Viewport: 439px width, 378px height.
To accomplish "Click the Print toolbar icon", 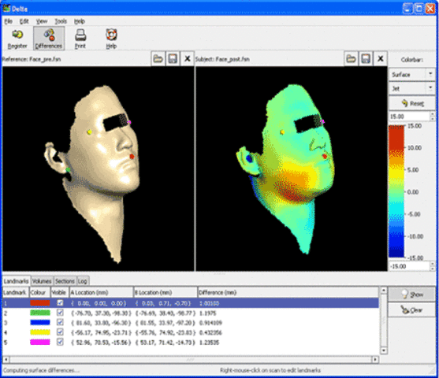I will pos(80,39).
